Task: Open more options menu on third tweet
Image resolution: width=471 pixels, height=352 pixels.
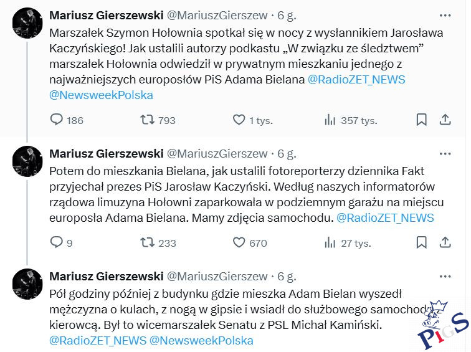Action: click(445, 275)
